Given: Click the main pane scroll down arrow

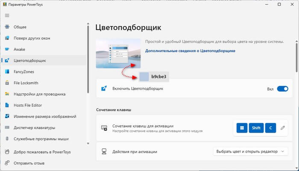Looking at the screenshot, I should tap(296, 168).
